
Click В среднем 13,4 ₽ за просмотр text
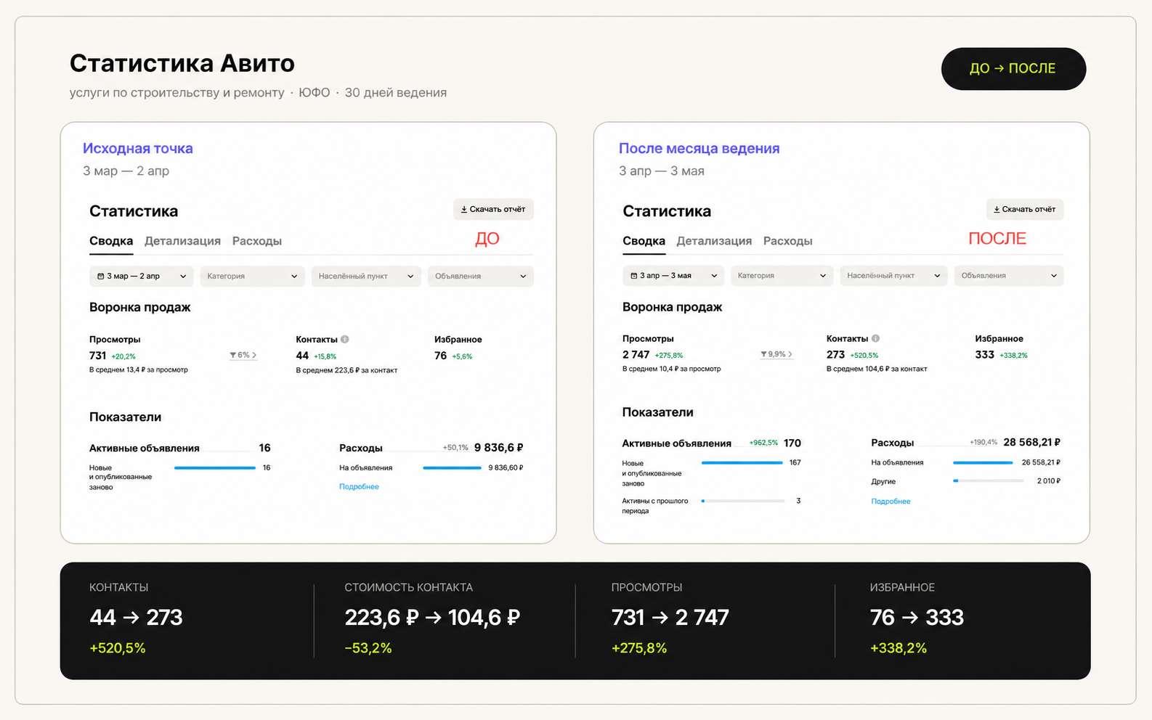click(139, 369)
